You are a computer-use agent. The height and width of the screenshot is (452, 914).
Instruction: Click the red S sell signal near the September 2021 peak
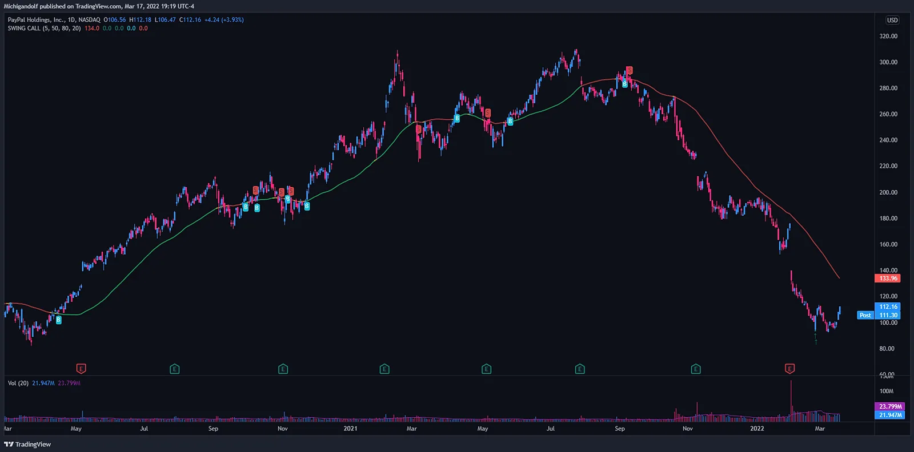629,71
